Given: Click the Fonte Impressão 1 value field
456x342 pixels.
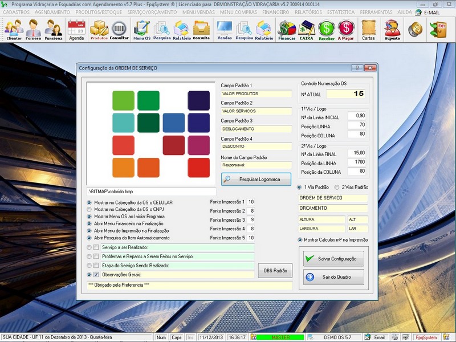Looking at the screenshot, I should pyautogui.click(x=251, y=202).
